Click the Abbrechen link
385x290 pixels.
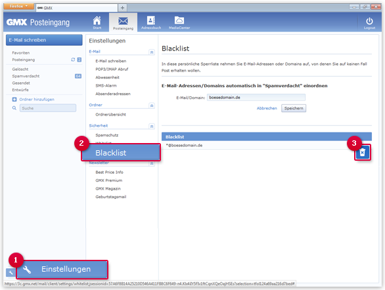(267, 108)
